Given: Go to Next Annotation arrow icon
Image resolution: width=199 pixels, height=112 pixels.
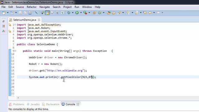Looking at the screenshot, I should 128,13.
